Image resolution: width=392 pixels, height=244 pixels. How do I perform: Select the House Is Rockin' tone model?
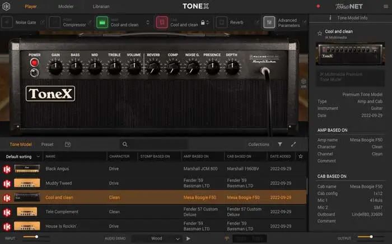[x=153, y=226]
